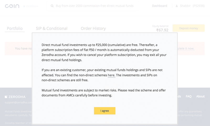Switch to SIP & Conditional tab
Screen dimensions: 210x126
[51, 28]
